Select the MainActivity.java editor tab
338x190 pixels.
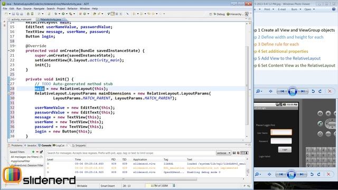51,20
